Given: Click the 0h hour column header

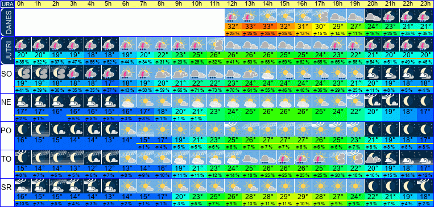Looking at the screenshot, I should click(x=21, y=4).
